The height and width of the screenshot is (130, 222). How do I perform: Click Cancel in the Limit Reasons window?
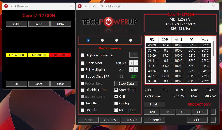[39, 84]
